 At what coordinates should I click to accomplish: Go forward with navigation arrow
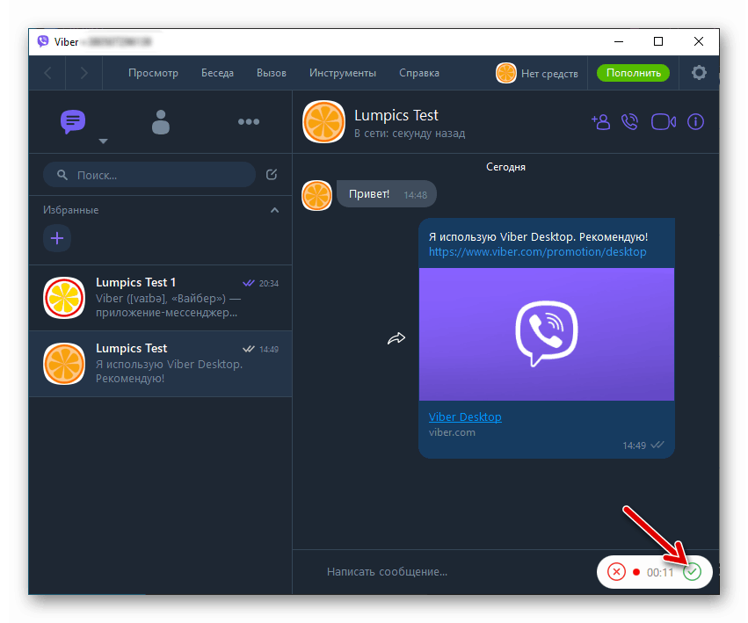[84, 73]
